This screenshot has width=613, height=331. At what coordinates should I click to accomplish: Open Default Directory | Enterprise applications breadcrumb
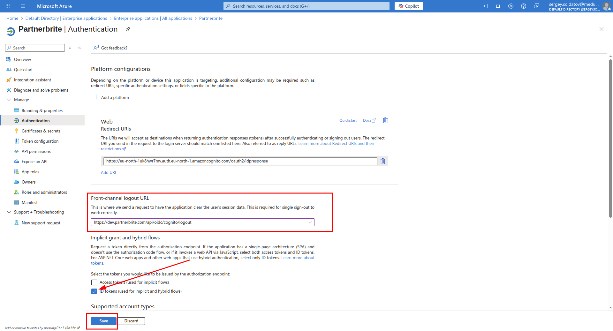[66, 18]
